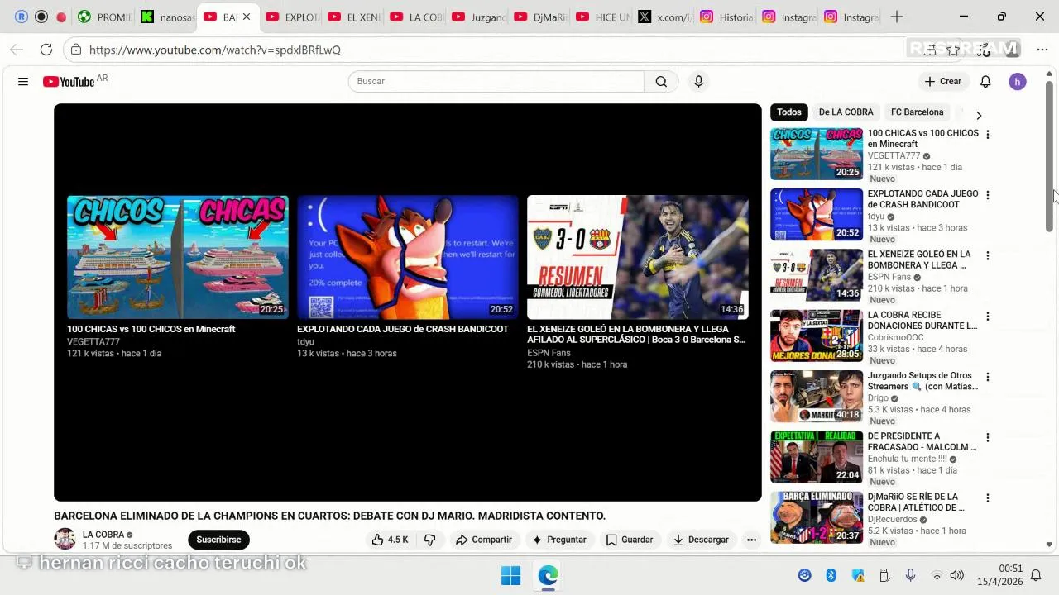1059x595 pixels.
Task: Switch to the x.com browser tab
Action: tap(664, 17)
